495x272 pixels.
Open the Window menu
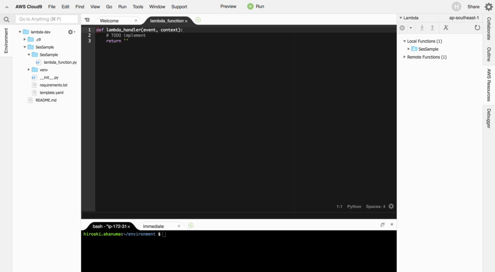pos(157,7)
